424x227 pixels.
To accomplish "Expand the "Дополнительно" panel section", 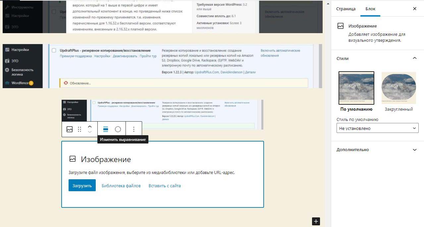I will (414, 150).
